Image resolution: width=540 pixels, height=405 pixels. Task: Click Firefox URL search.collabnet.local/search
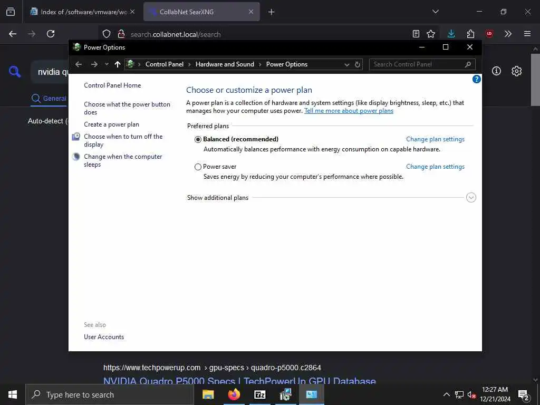[x=176, y=34]
